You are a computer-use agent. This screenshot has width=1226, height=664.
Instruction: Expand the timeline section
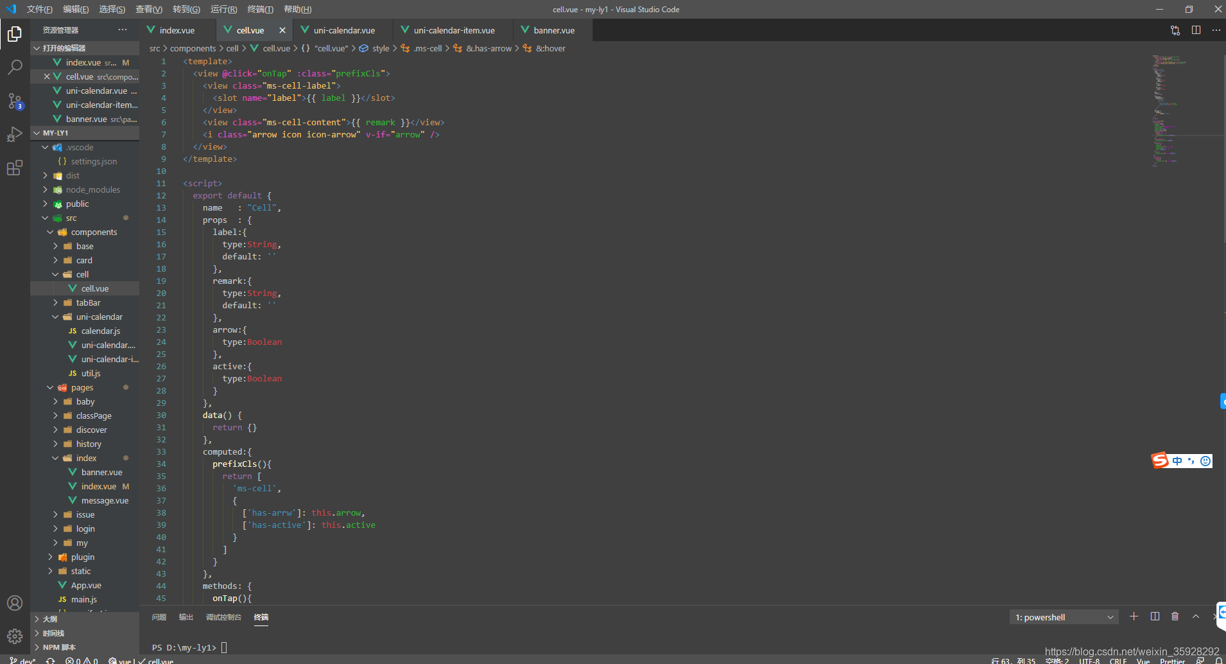coord(85,633)
